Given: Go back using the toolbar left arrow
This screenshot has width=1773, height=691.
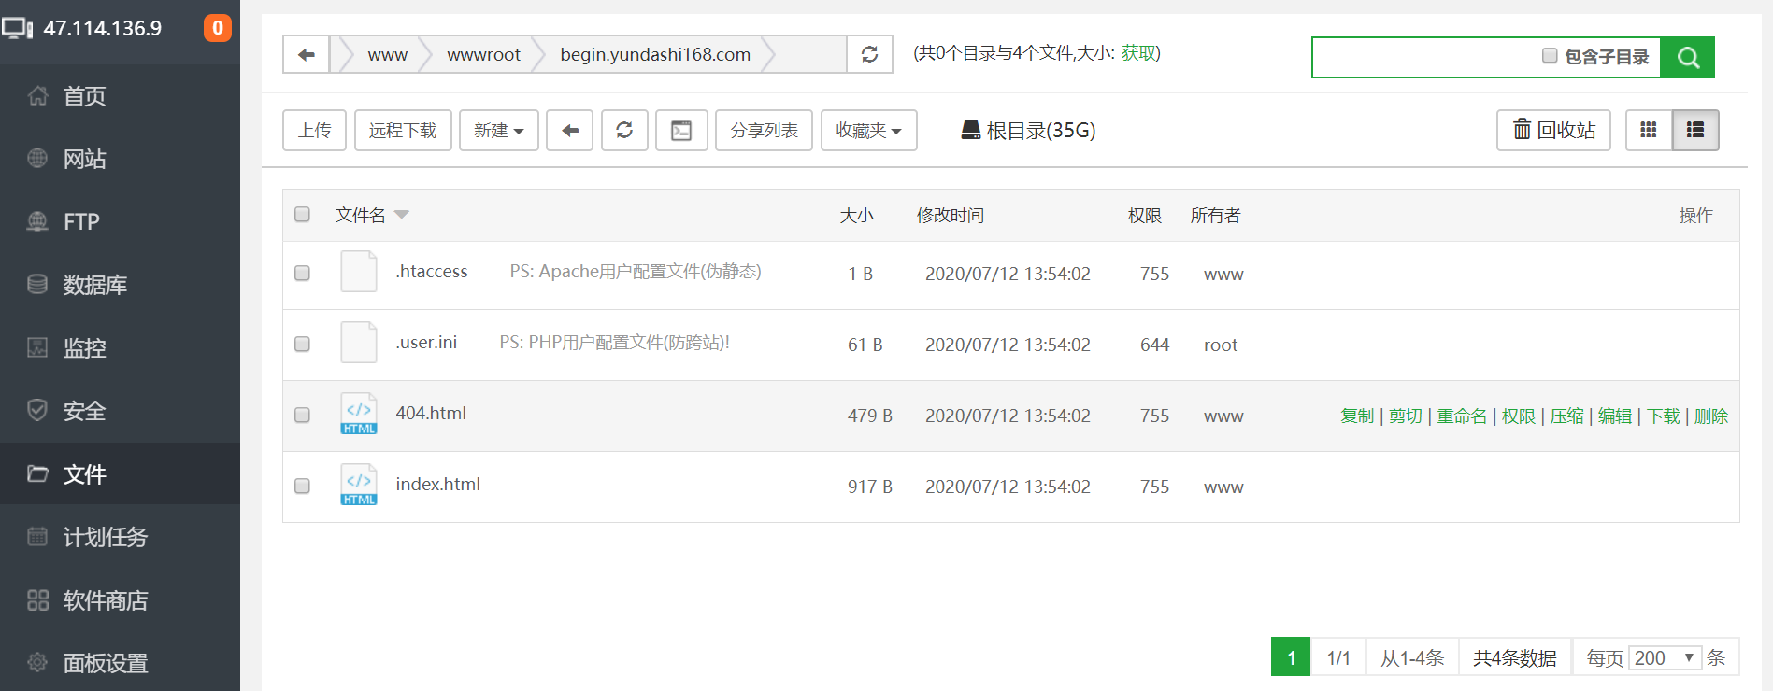Looking at the screenshot, I should click(x=570, y=130).
